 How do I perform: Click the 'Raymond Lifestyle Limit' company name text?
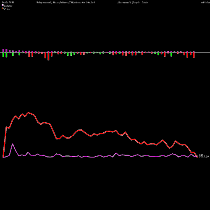tap(133, 3)
